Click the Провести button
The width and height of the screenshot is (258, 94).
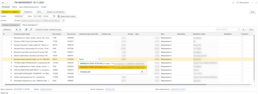pyautogui.click(x=28, y=12)
